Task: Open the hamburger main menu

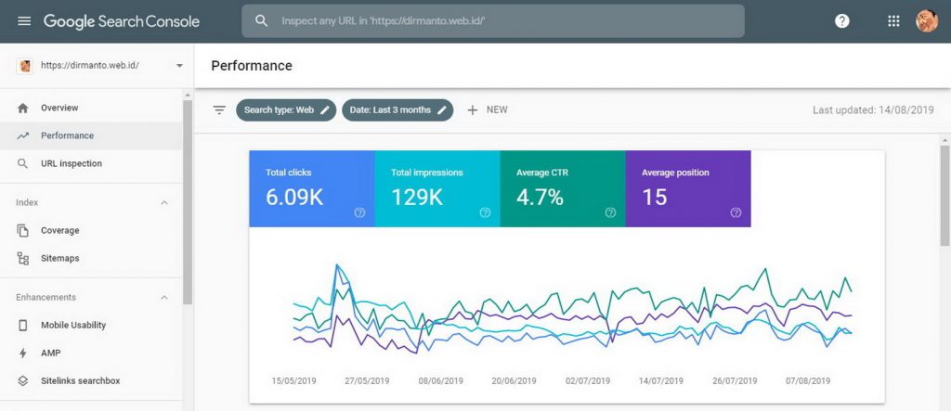Action: 24,21
